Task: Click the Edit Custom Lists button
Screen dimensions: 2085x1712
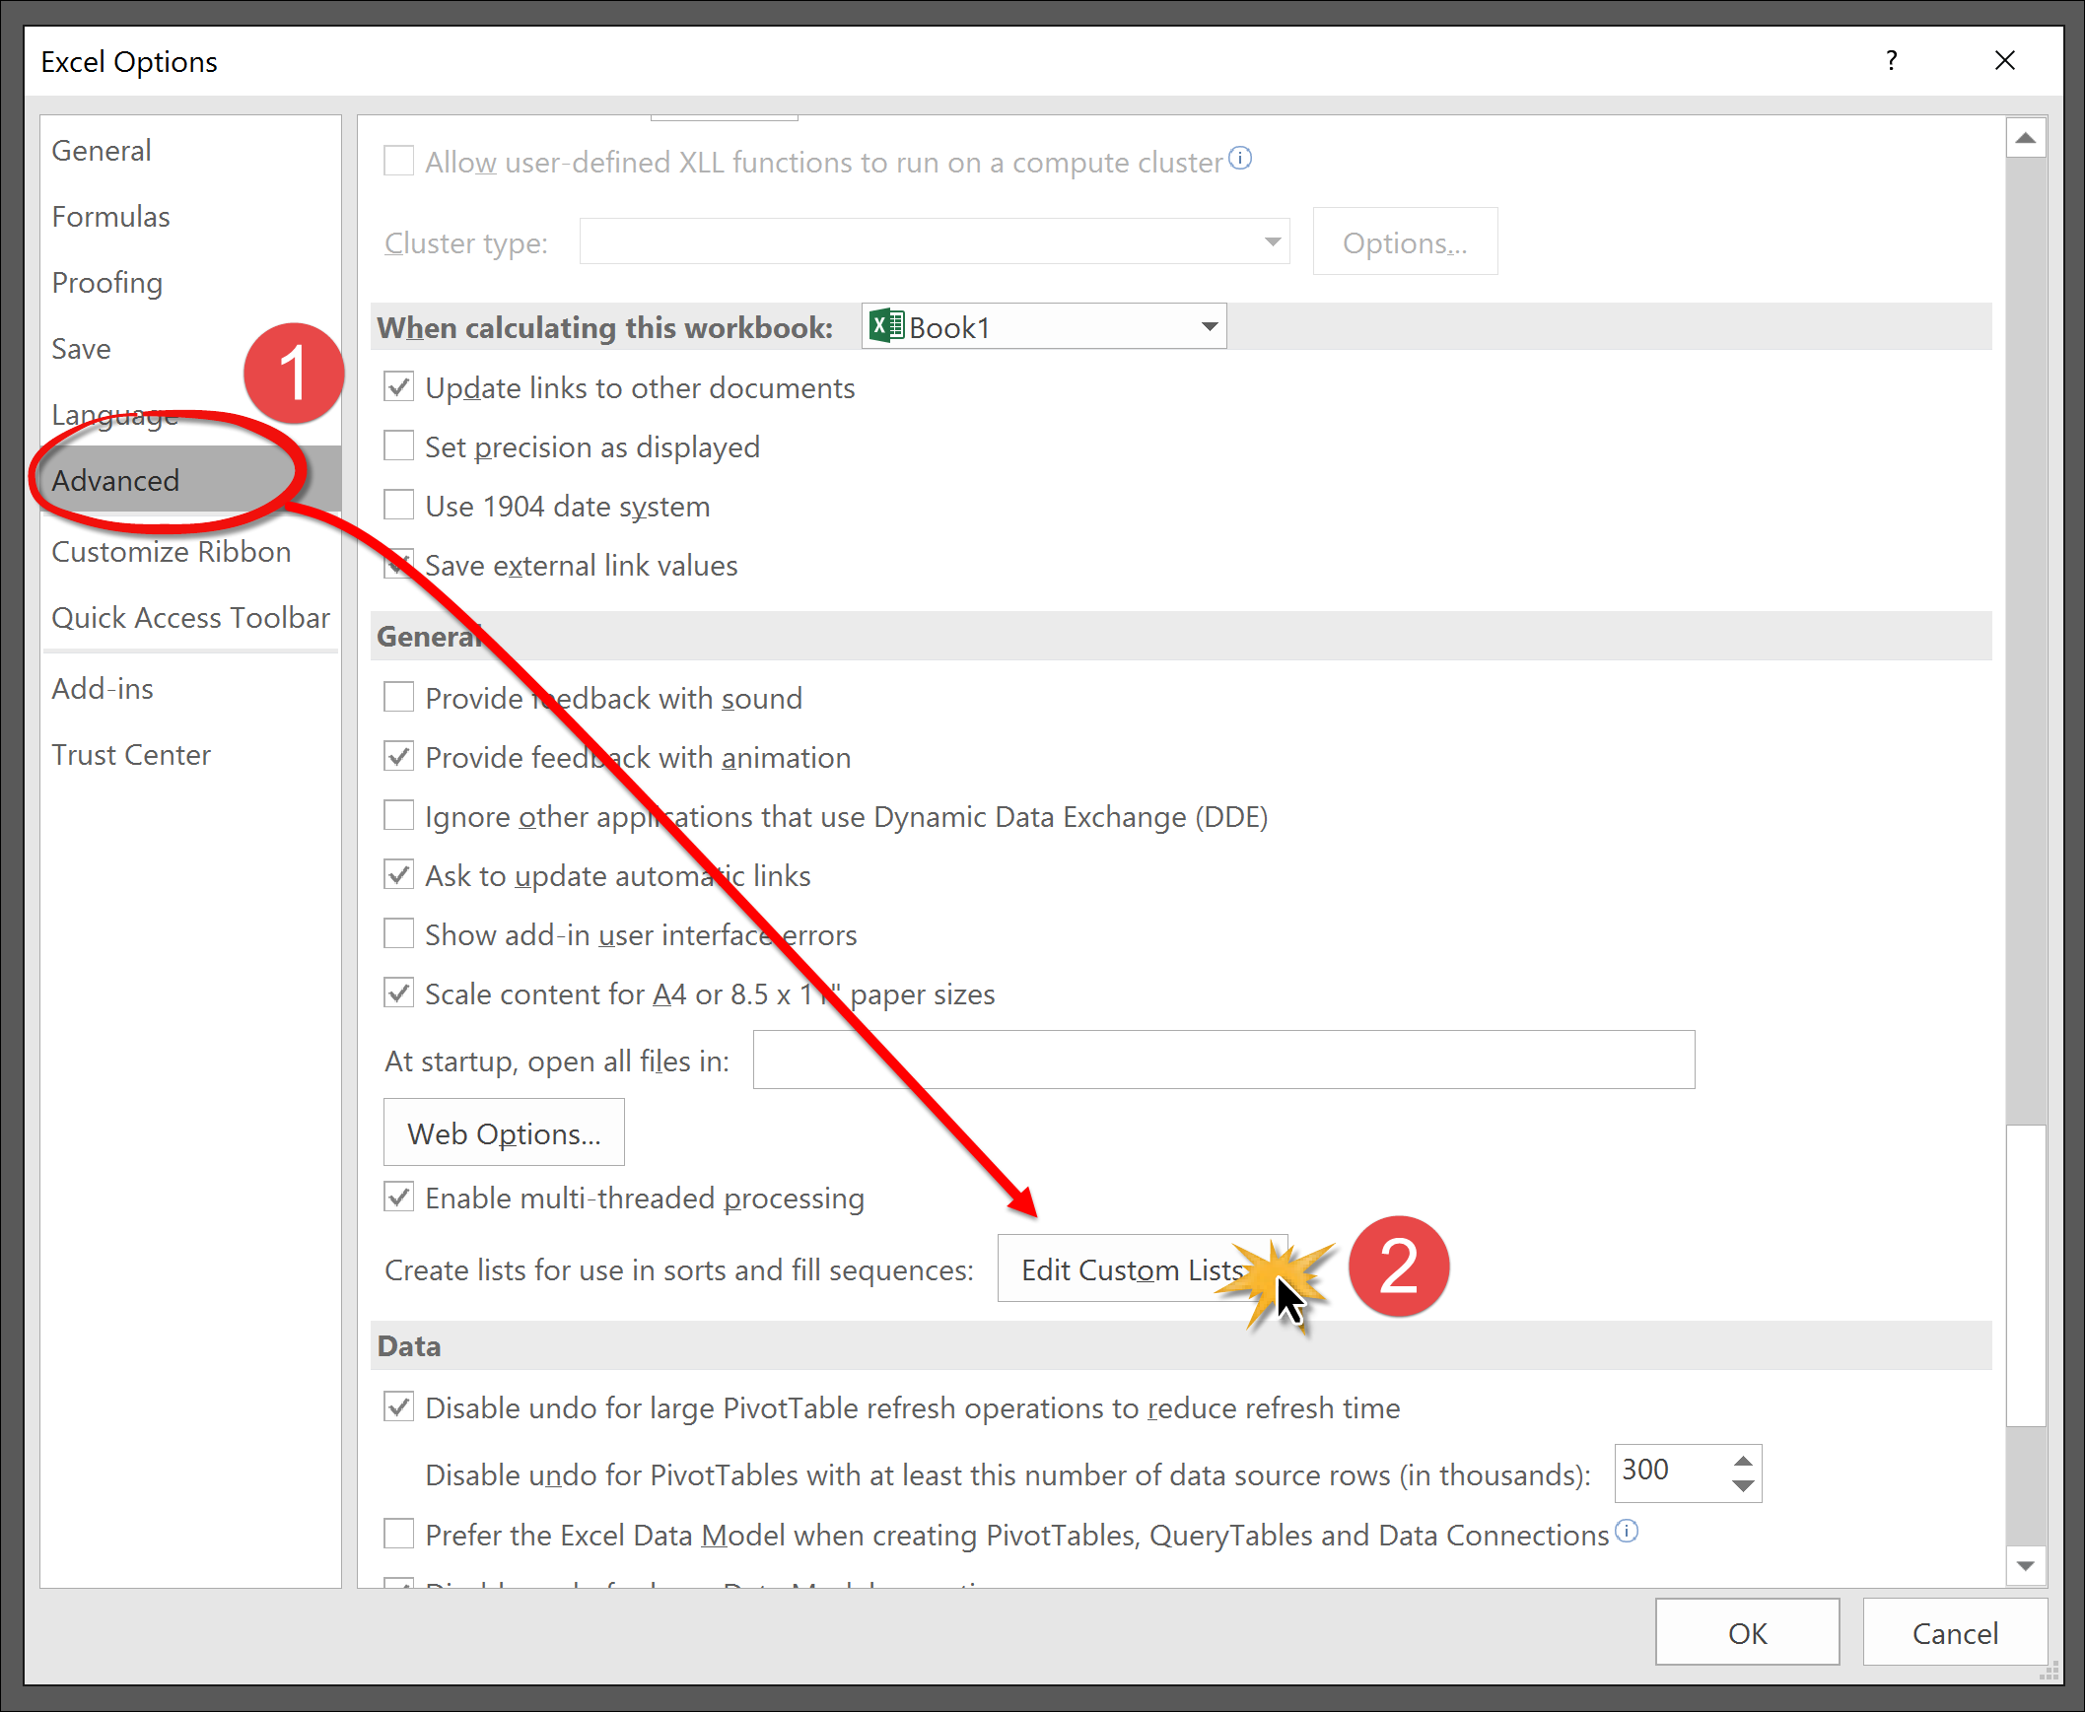Action: point(1143,1268)
